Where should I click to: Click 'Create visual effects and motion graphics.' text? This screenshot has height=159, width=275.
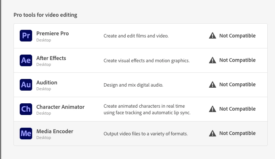[146, 61]
